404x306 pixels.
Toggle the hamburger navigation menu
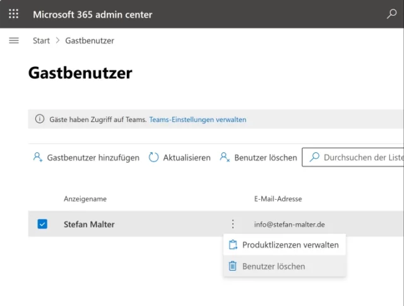click(14, 40)
